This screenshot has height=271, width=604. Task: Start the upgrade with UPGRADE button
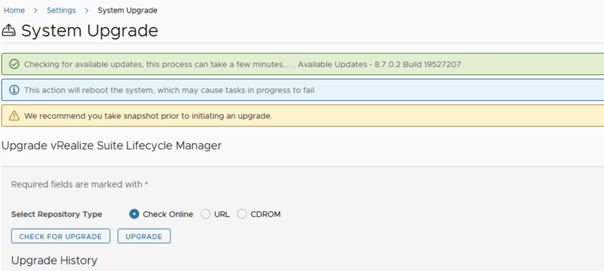click(x=144, y=236)
